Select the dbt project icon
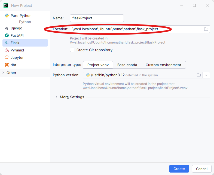 [x=7, y=65]
